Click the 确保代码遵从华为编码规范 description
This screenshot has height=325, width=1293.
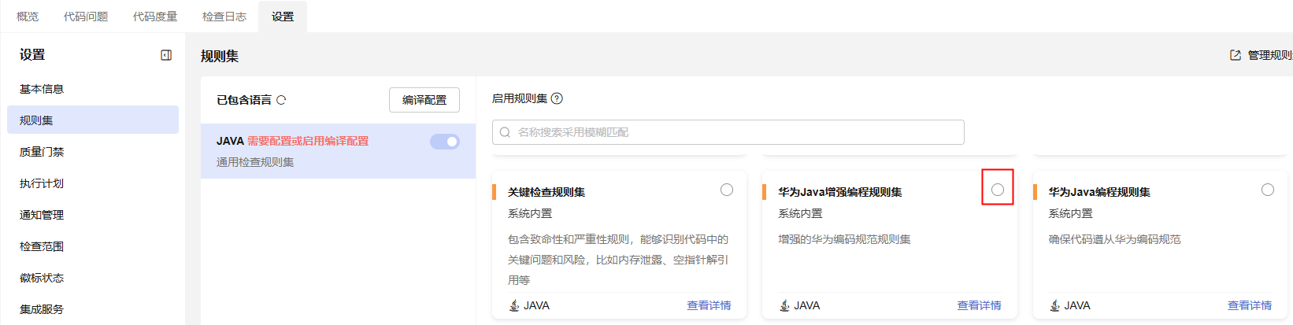[x=1114, y=239]
